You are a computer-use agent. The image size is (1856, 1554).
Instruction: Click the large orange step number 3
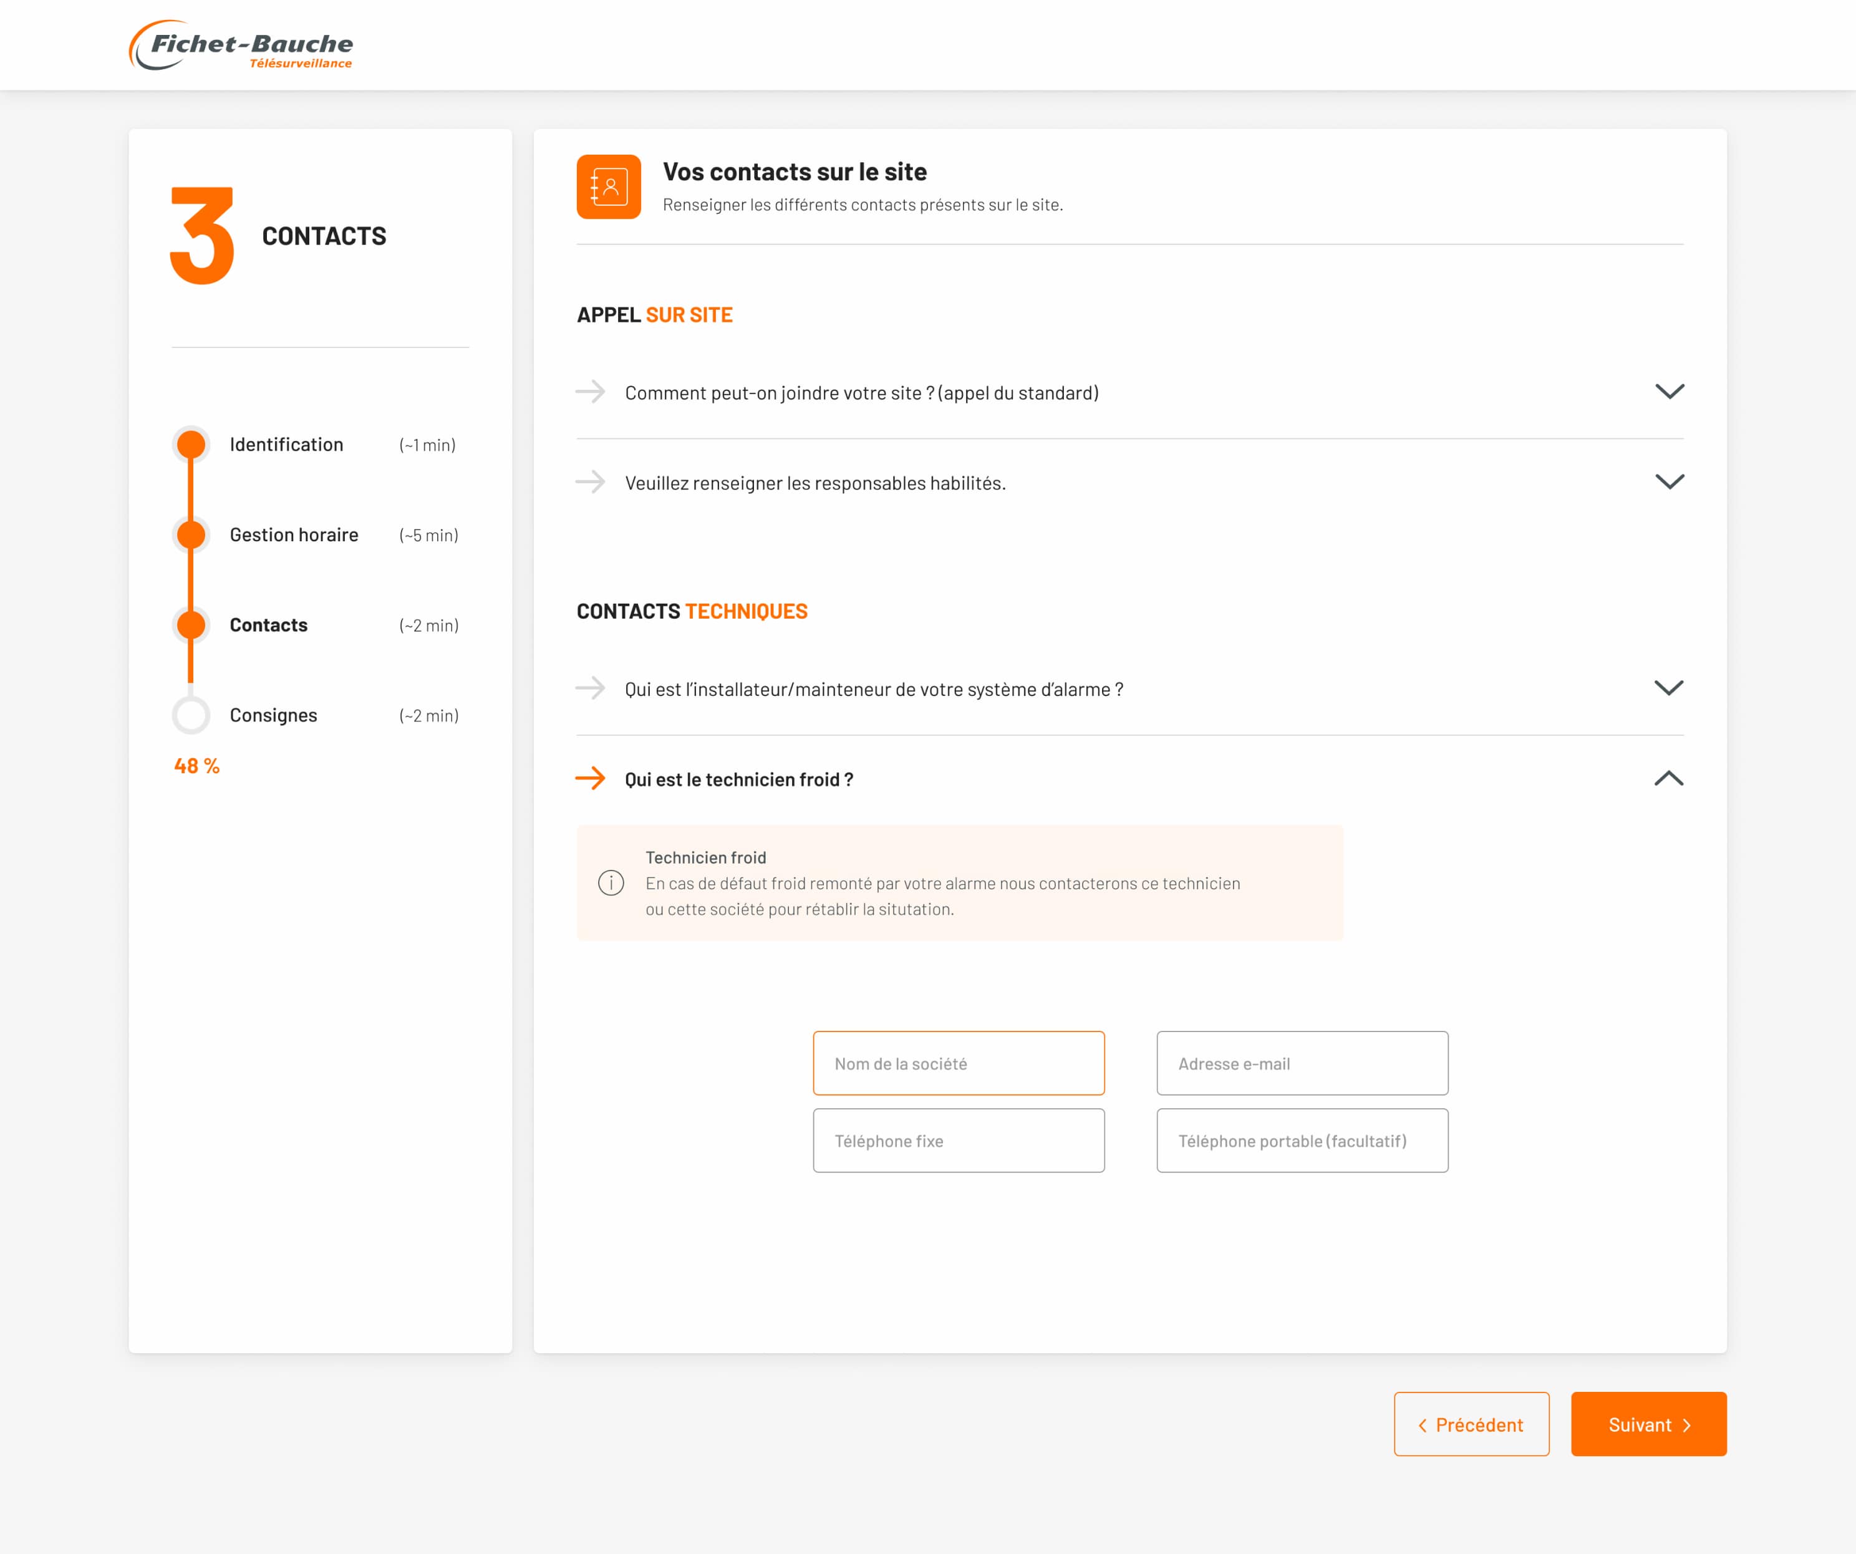pyautogui.click(x=203, y=235)
